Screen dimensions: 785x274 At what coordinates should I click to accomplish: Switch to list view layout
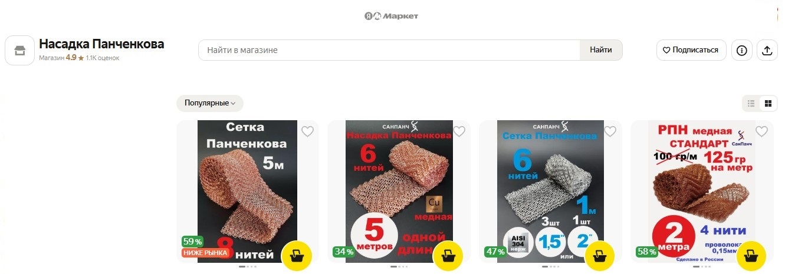point(751,104)
